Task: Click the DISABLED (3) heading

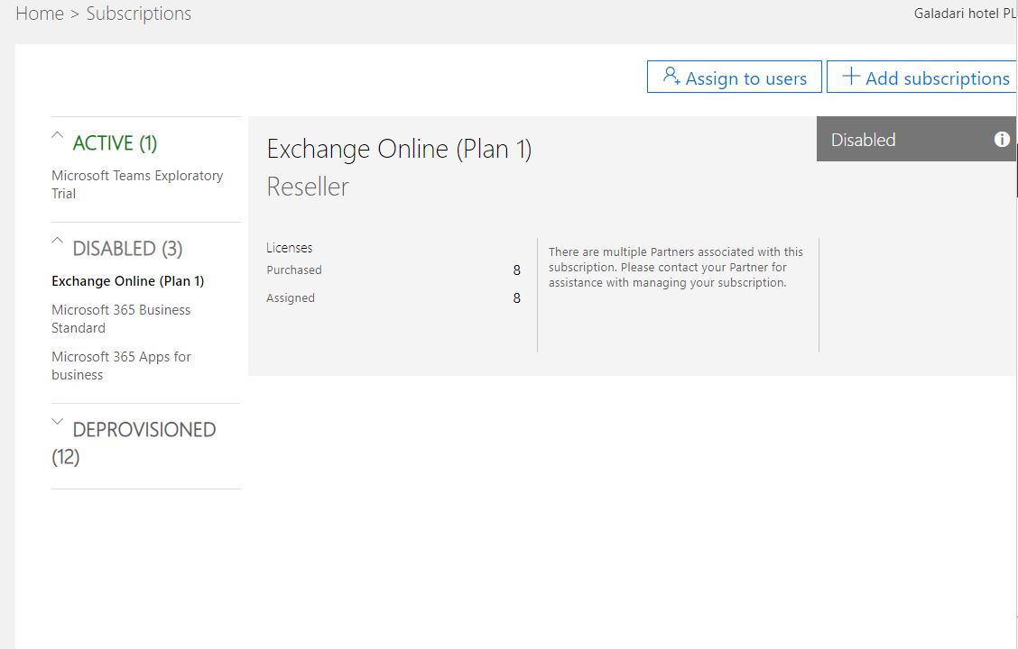Action: [x=127, y=248]
